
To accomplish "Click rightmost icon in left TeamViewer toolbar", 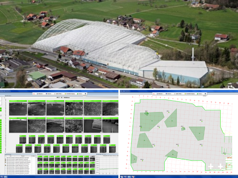I will (x=85, y=94).
